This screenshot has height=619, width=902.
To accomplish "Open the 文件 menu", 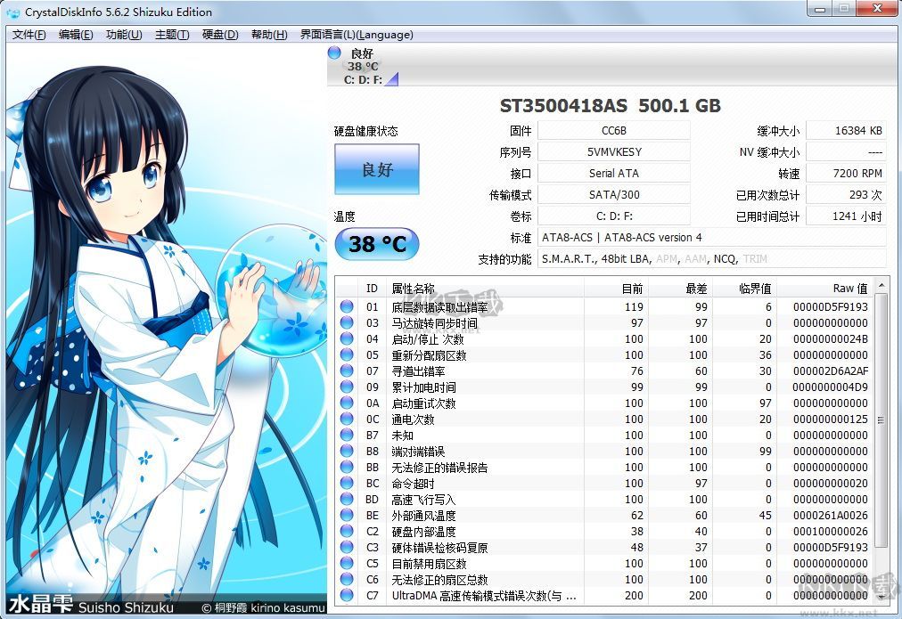I will (x=28, y=34).
